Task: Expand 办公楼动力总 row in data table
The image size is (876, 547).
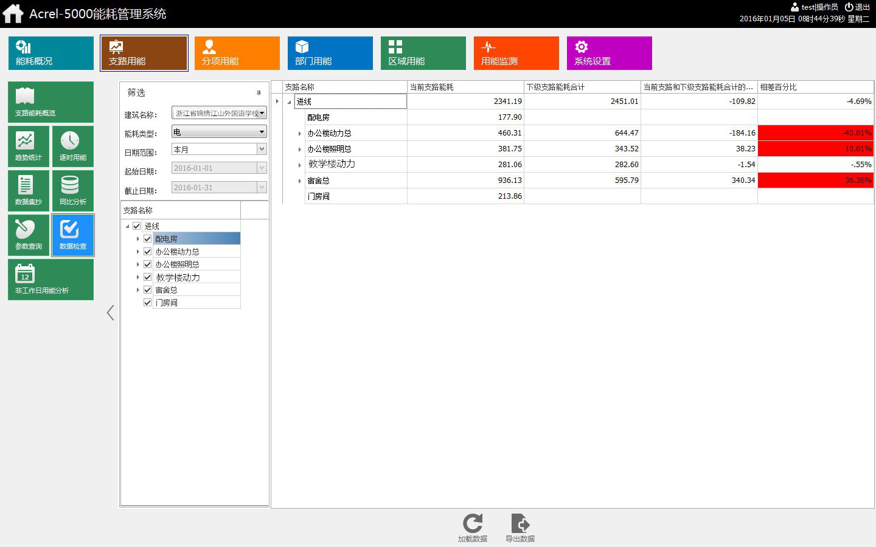Action: pyautogui.click(x=299, y=133)
